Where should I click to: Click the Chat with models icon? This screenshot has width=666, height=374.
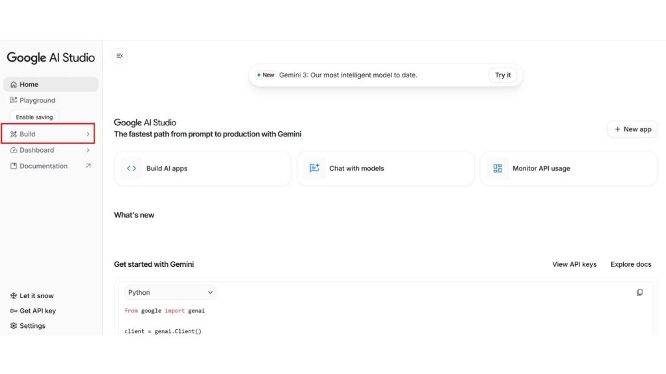[x=315, y=168]
